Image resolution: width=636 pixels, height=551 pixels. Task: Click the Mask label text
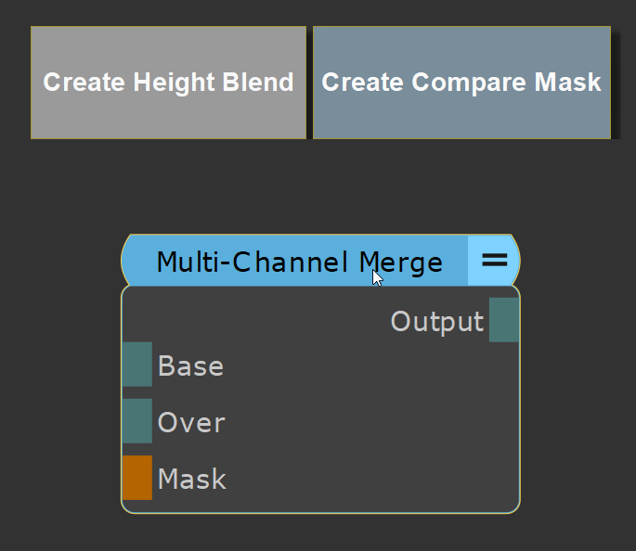tap(191, 479)
